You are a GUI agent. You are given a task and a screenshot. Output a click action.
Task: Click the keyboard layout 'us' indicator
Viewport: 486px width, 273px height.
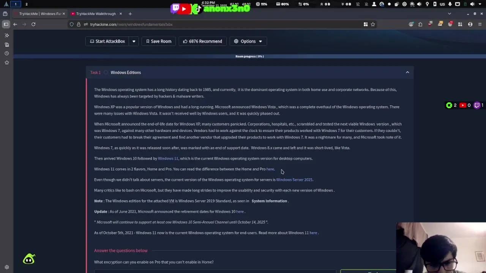click(x=442, y=4)
